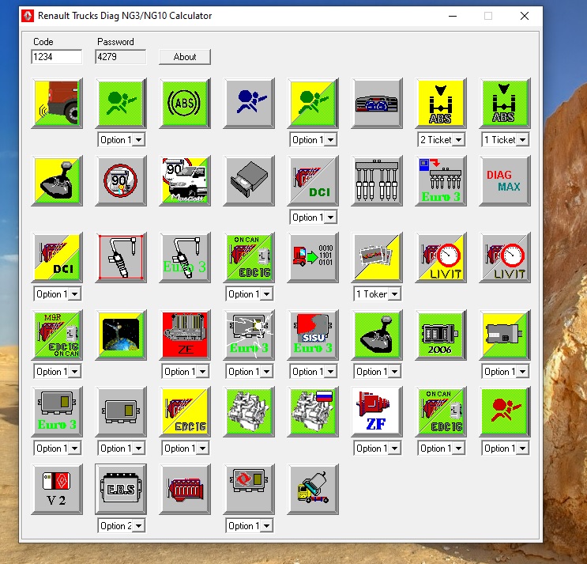
Task: Click the 2006 green ECU icon
Action: pos(441,335)
